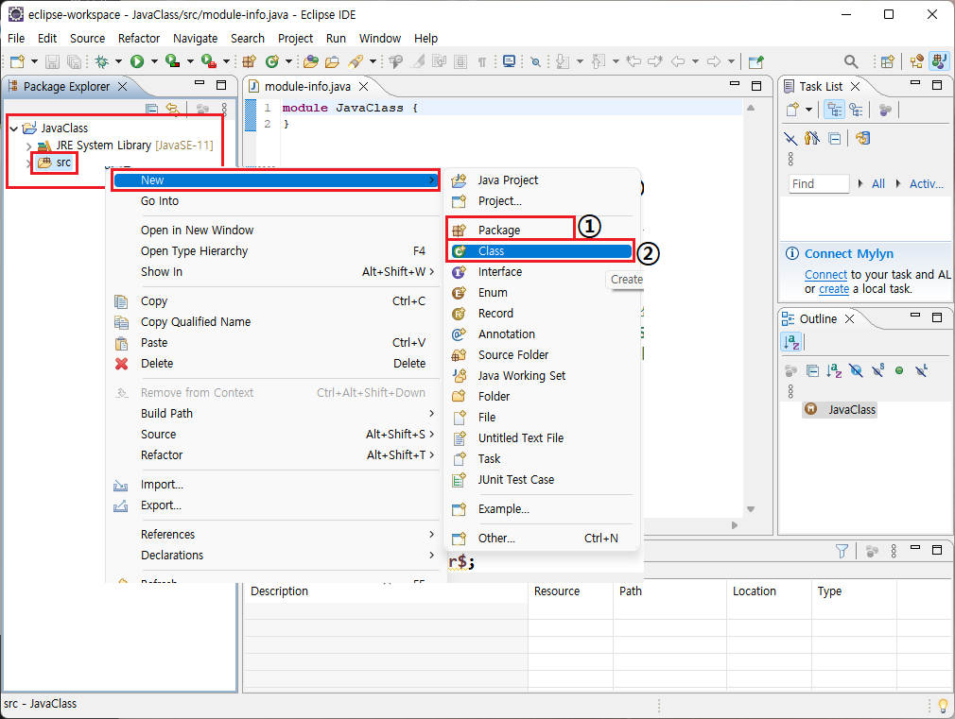Click the View Menu dots in Package Explorer
This screenshot has height=719, width=955.
tap(224, 109)
